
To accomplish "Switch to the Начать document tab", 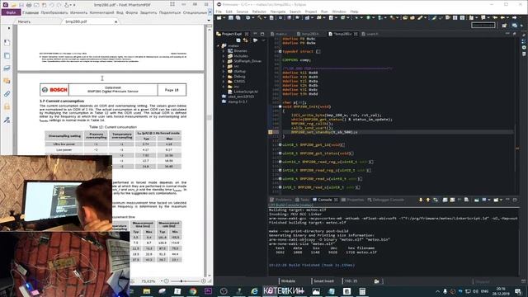I will [x=24, y=21].
